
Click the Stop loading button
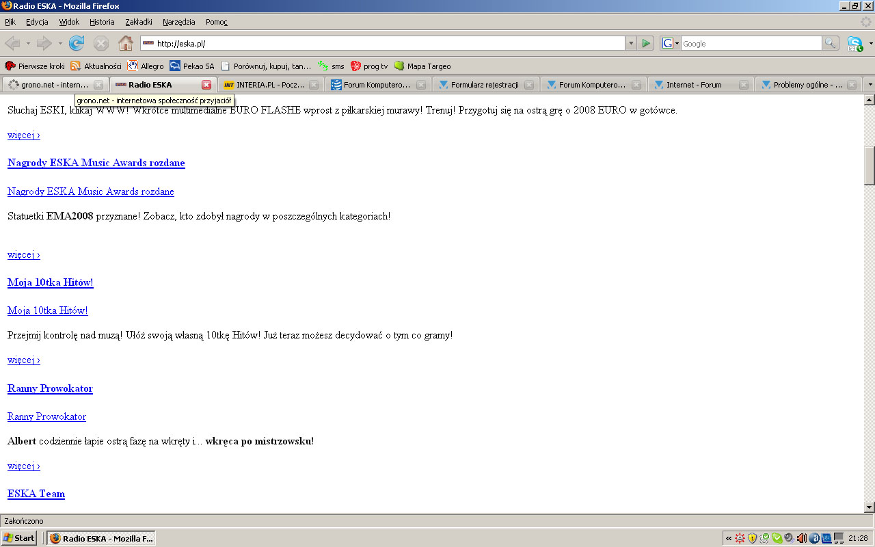tap(101, 44)
